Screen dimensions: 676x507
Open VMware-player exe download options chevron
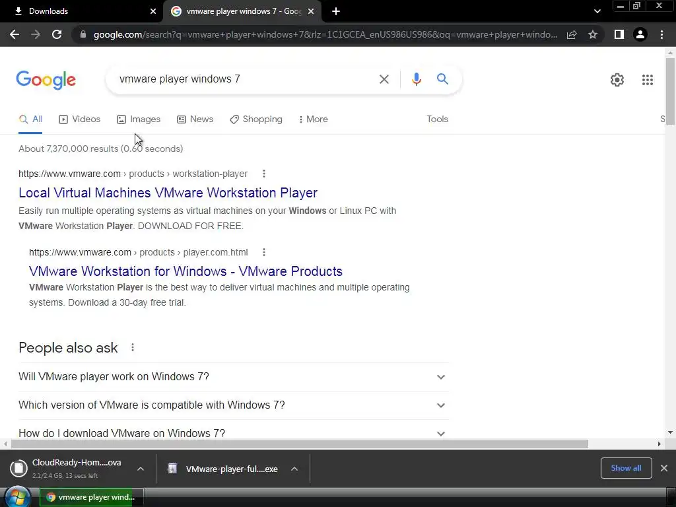(294, 469)
